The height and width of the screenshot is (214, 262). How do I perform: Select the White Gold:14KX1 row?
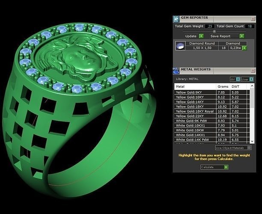click(212, 135)
